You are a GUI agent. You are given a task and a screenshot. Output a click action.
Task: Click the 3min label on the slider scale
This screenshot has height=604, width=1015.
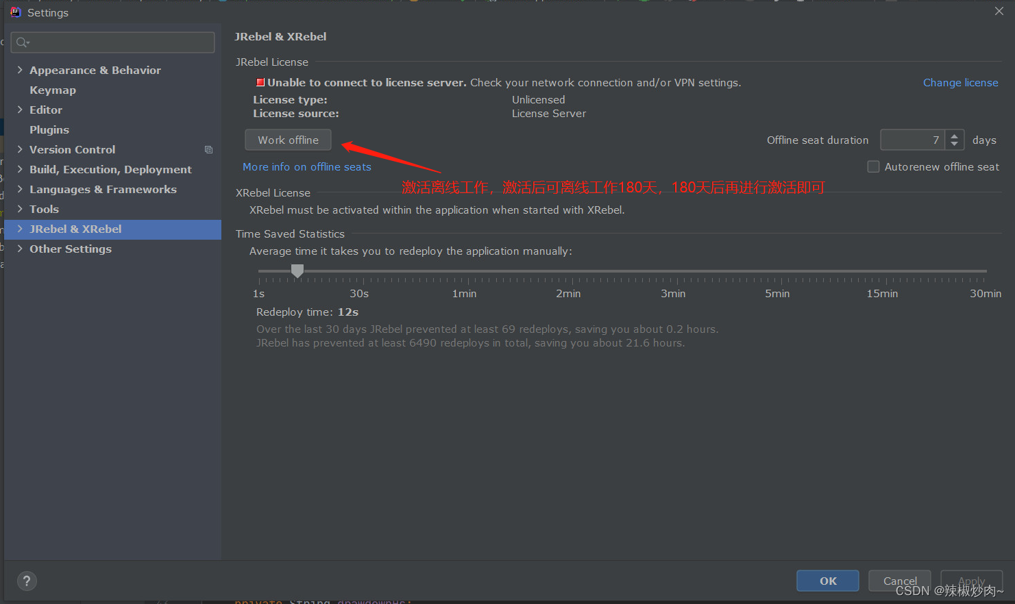tap(673, 293)
